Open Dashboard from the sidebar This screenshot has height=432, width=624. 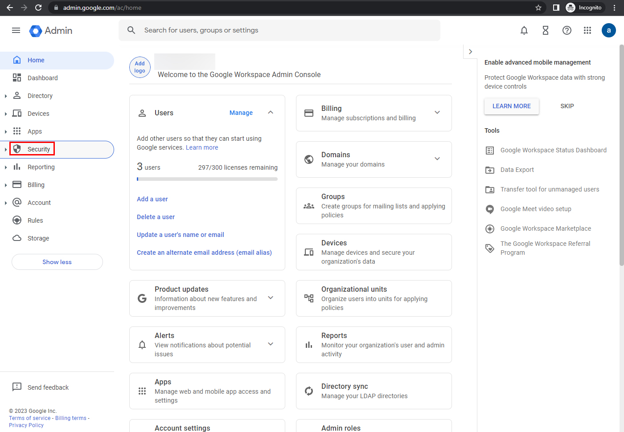[57, 78]
